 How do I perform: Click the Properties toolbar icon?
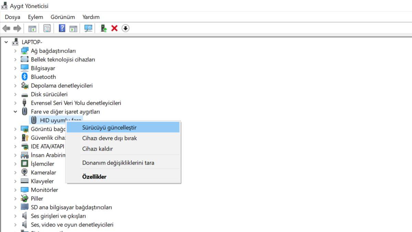[x=47, y=28]
